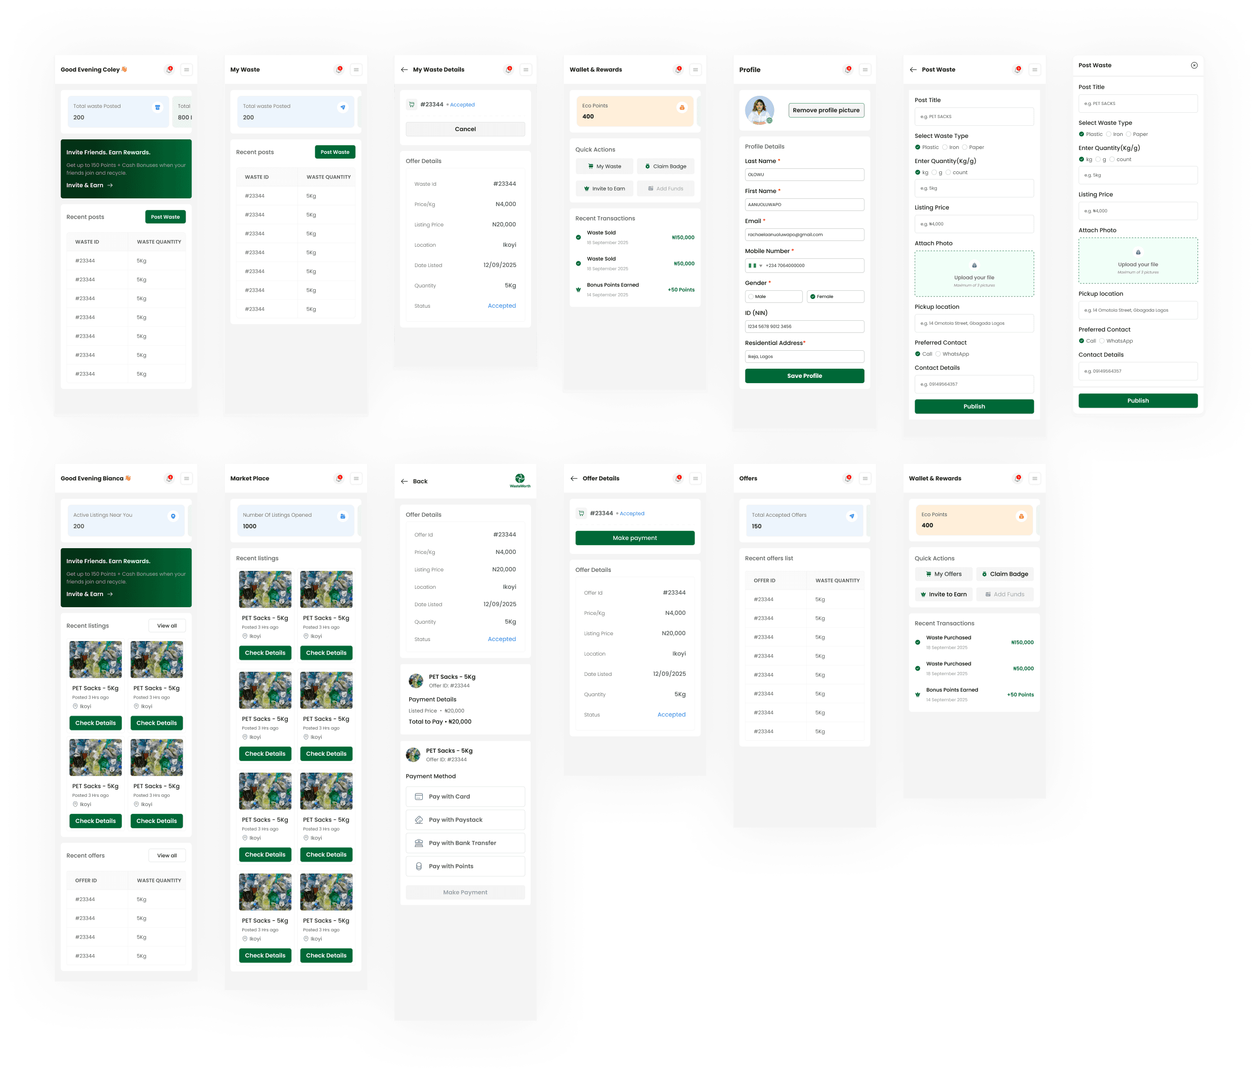Click the profile photo avatar
Image resolution: width=1259 pixels, height=1076 pixels.
pos(759,110)
